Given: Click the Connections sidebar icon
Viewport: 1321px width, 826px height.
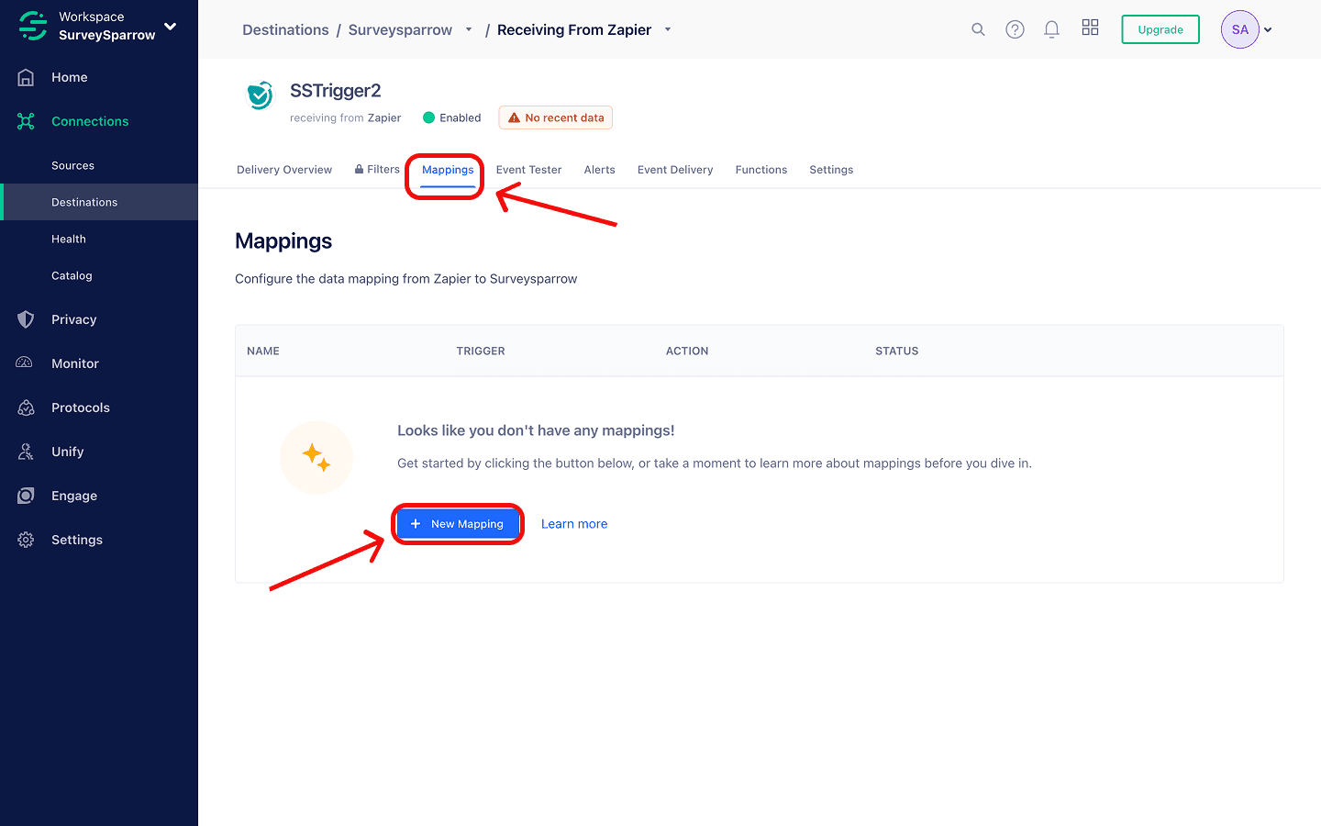Looking at the screenshot, I should coord(26,121).
